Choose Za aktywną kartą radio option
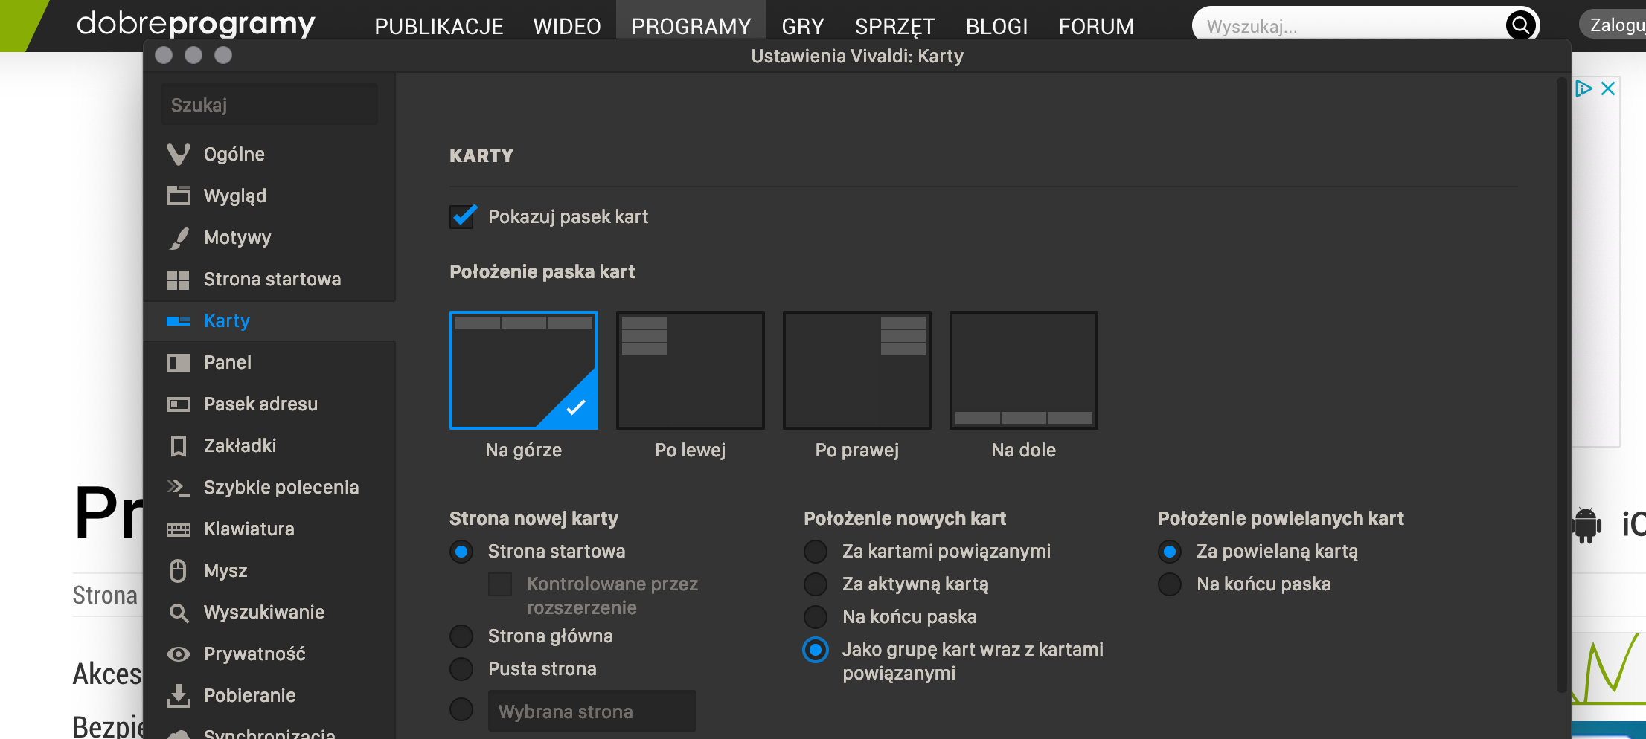The height and width of the screenshot is (739, 1646). pyautogui.click(x=816, y=584)
